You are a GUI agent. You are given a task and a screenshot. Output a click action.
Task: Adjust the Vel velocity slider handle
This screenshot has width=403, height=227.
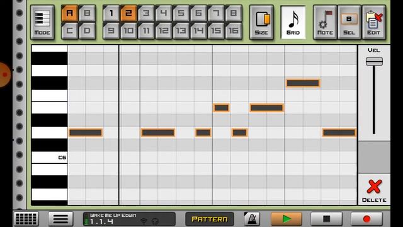coord(374,62)
